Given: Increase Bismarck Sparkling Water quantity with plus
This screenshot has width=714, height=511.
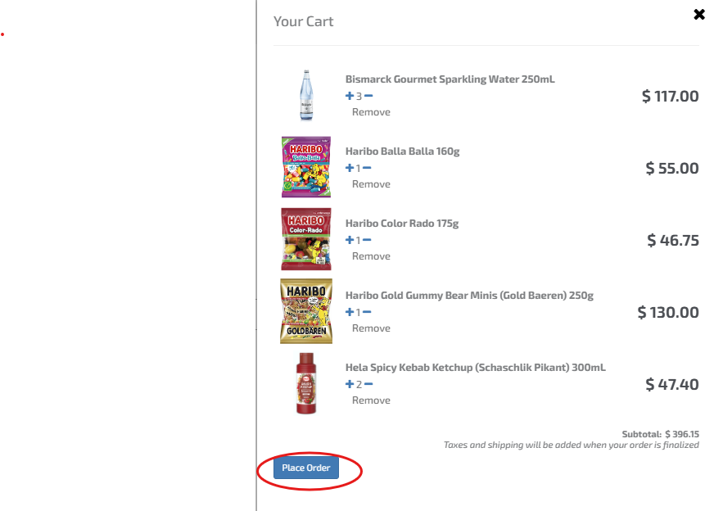Looking at the screenshot, I should [350, 96].
